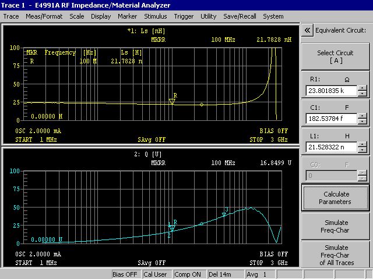Open the Meas/Format menu
The image size is (373, 279).
(44, 16)
